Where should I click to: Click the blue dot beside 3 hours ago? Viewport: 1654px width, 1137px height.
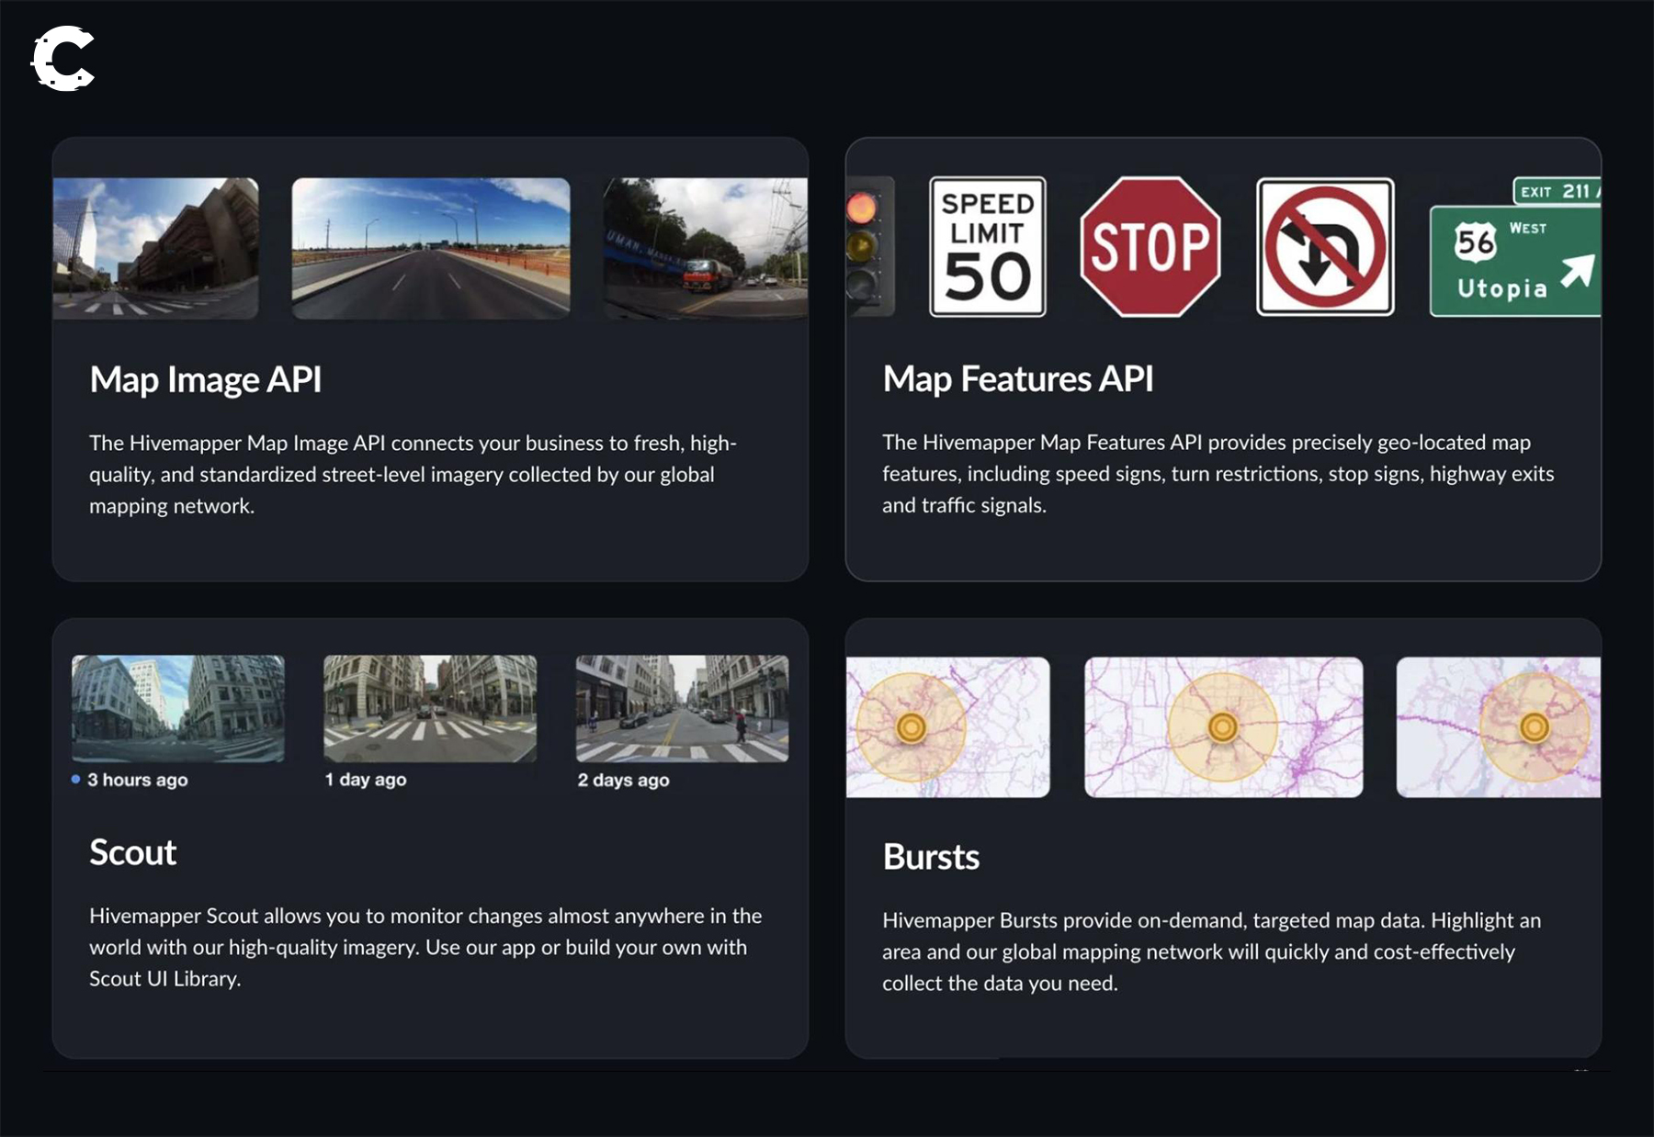75,779
